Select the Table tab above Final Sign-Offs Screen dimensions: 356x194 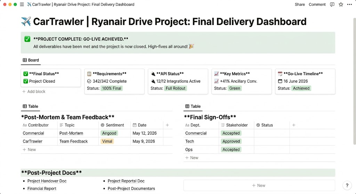tap(193, 106)
